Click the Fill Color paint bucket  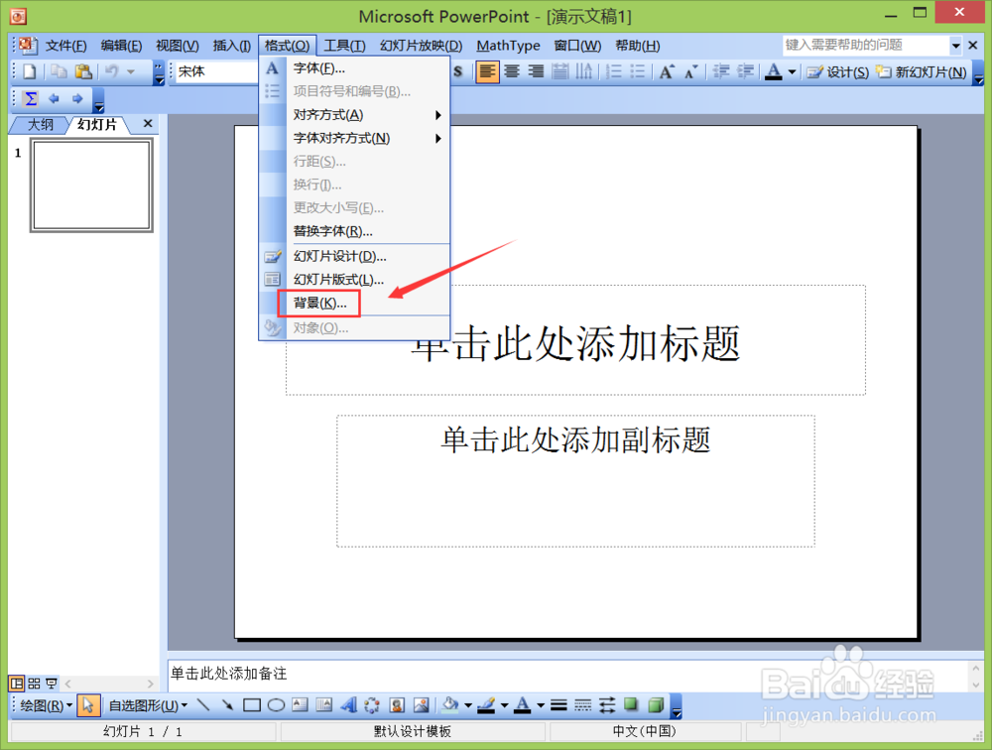click(450, 704)
